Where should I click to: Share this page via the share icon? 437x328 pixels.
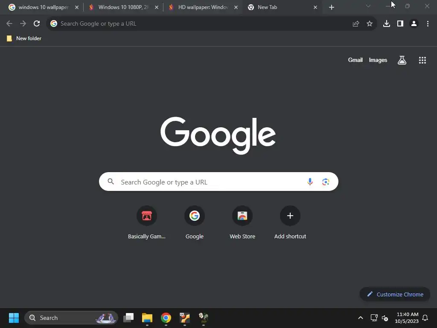tap(356, 24)
